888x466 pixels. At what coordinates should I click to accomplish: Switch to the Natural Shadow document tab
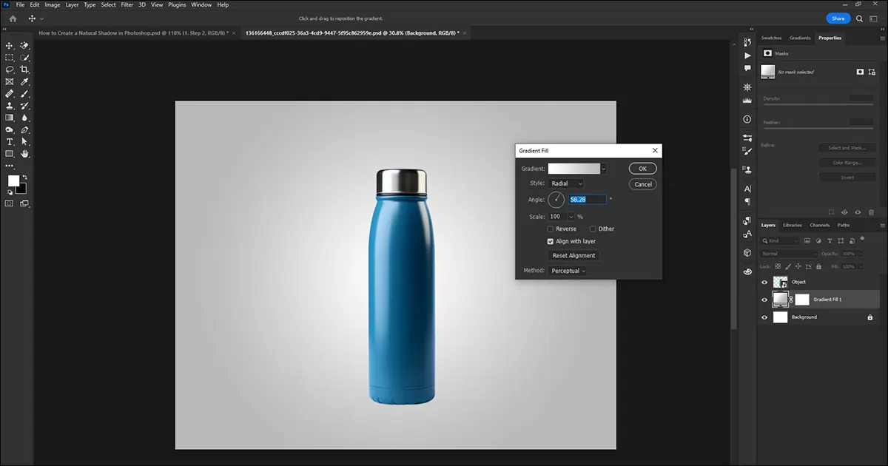[133, 33]
